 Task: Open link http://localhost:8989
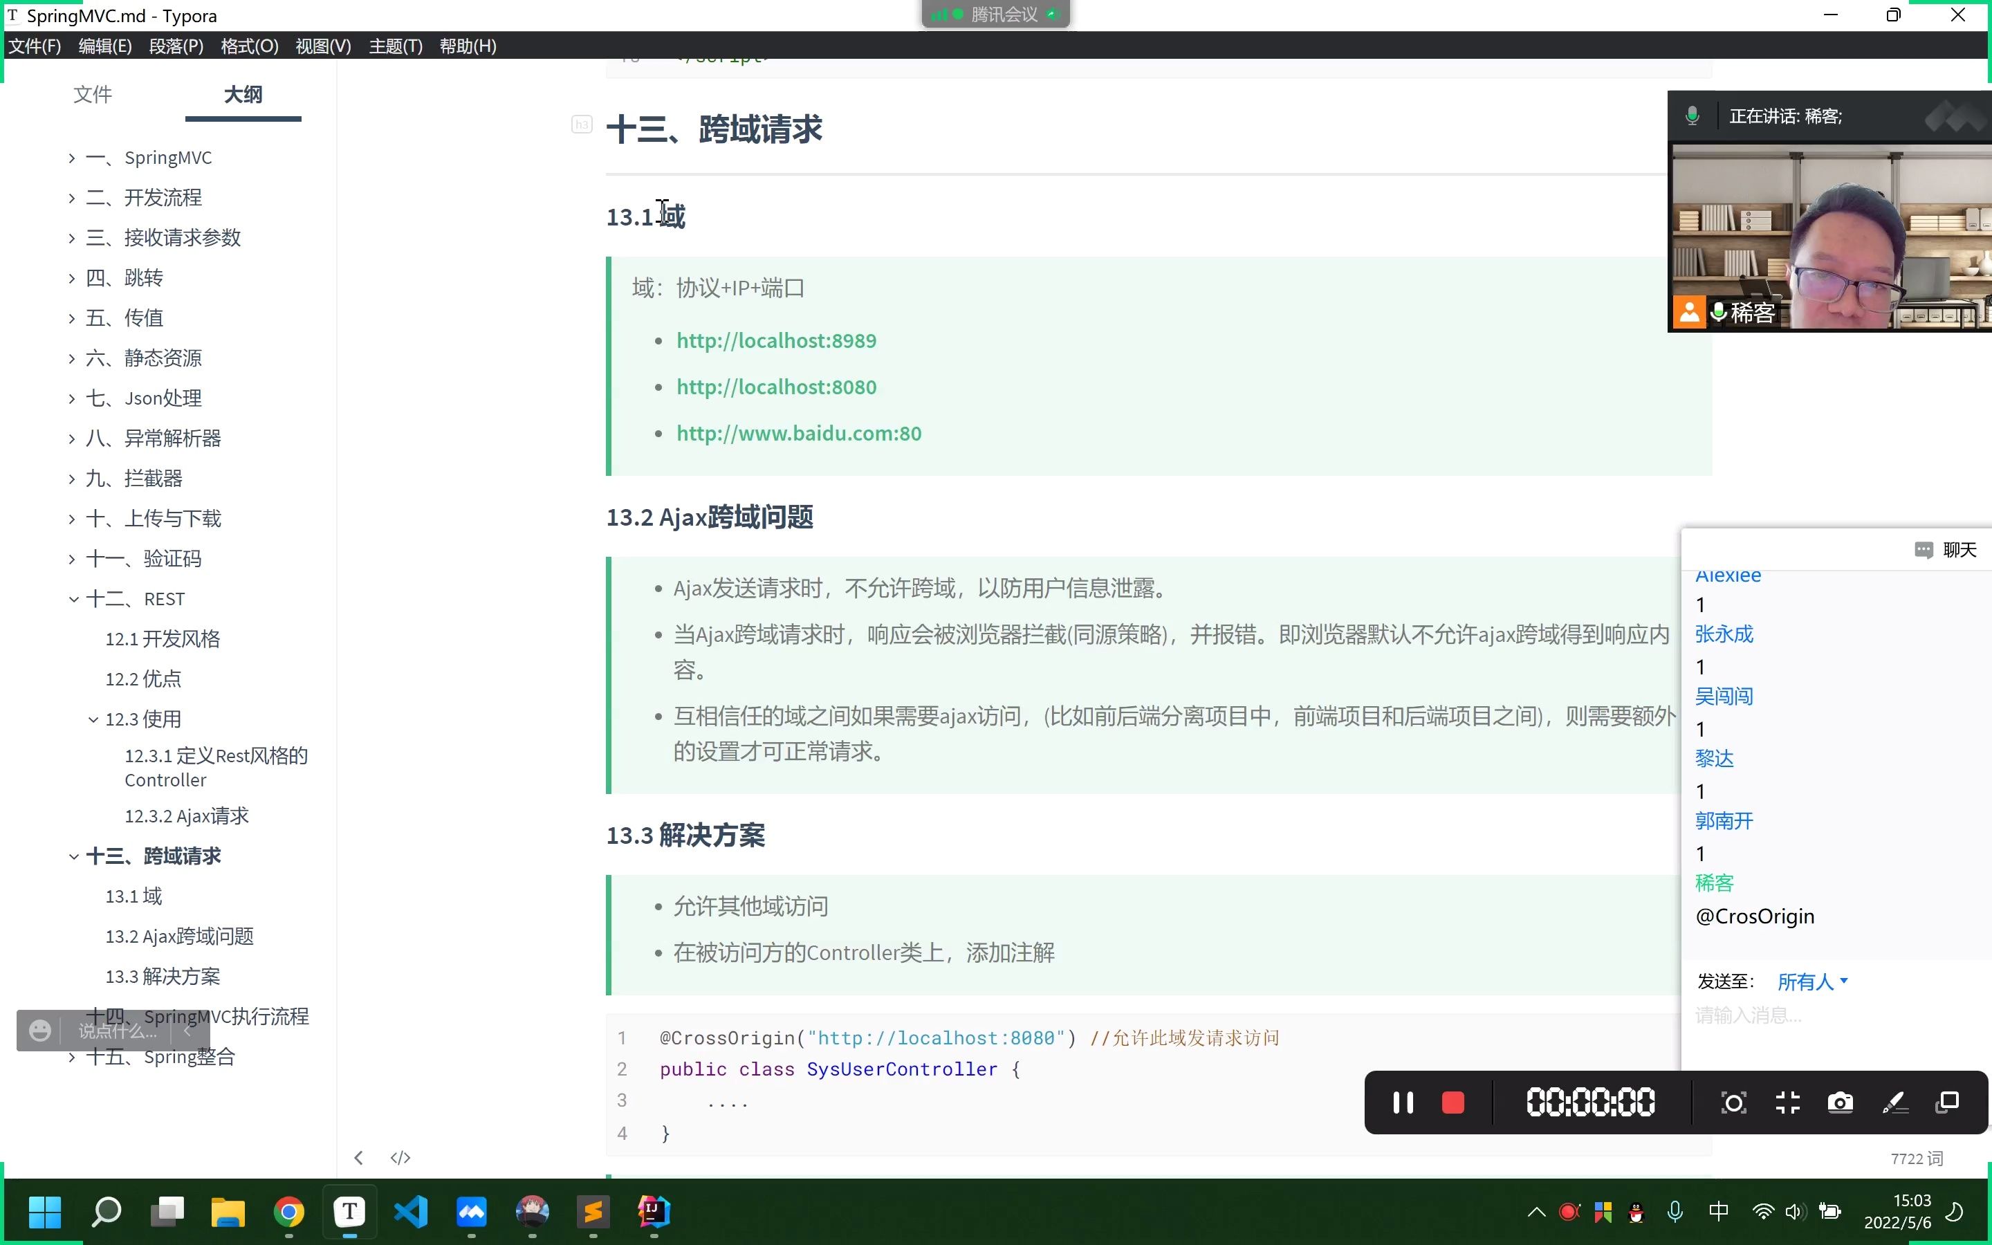(x=776, y=340)
